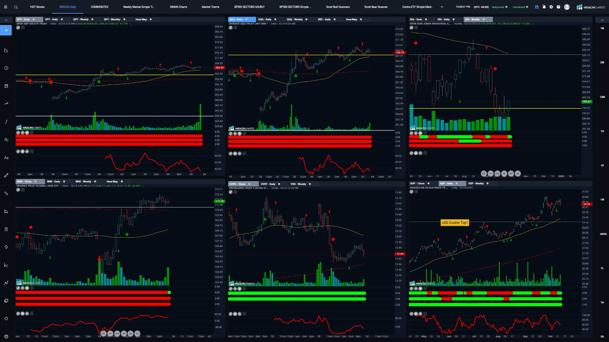The height and width of the screenshot is (342, 609).
Task: Click zoom-in plus on DIA chart navigation
Action: point(504,174)
